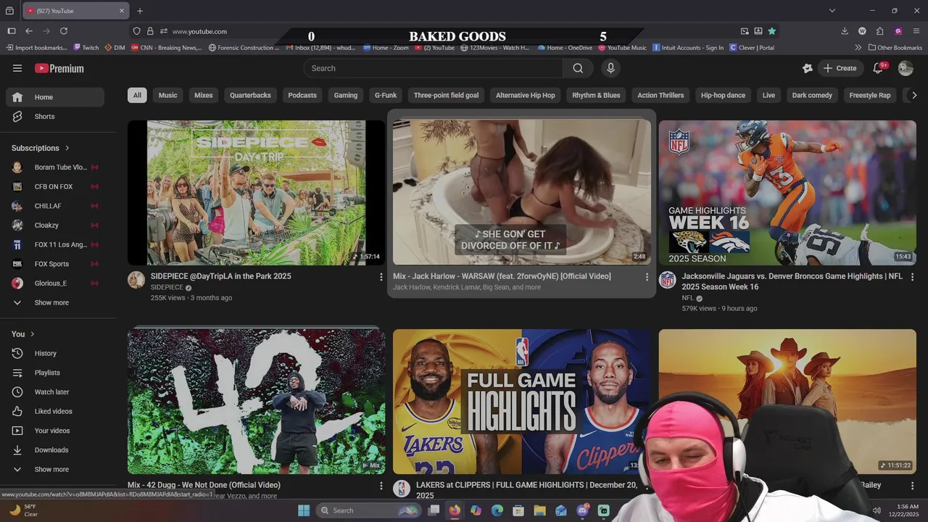Expand the You section header
Viewport: 928px width, 522px height.
click(23, 334)
